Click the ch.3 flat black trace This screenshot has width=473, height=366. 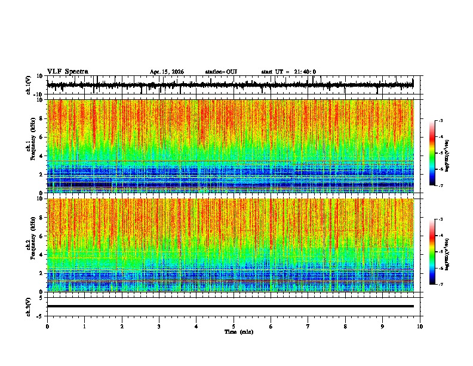coord(231,306)
